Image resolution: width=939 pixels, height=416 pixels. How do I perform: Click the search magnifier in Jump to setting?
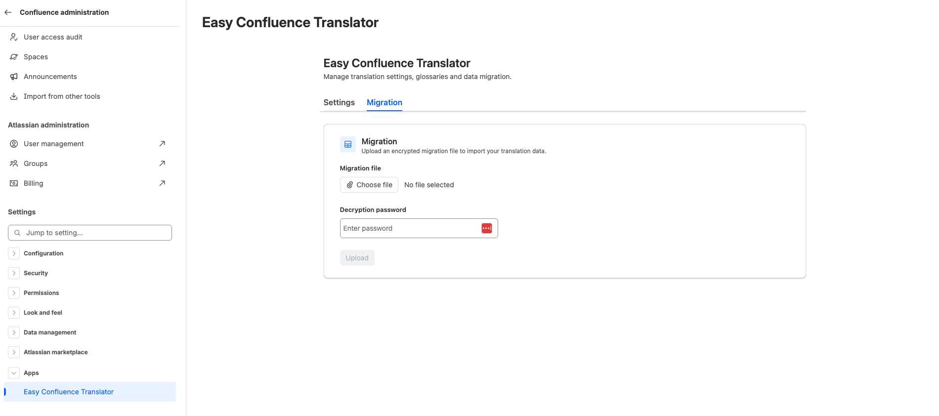pyautogui.click(x=17, y=233)
